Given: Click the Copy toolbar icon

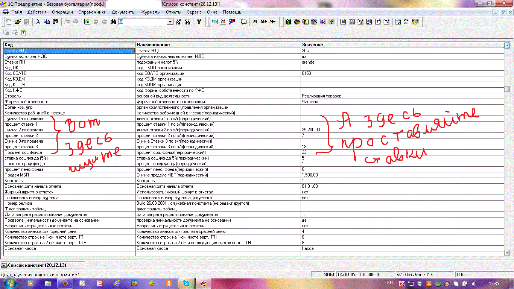Looking at the screenshot, I should 47,21.
